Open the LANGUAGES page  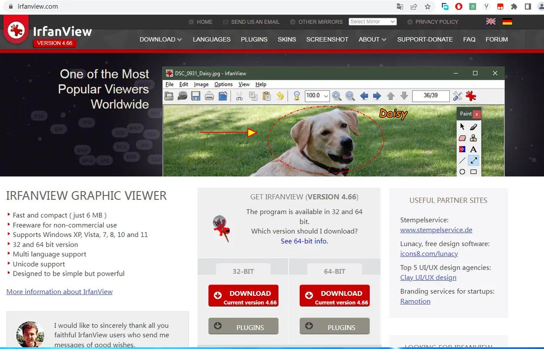coord(212,39)
